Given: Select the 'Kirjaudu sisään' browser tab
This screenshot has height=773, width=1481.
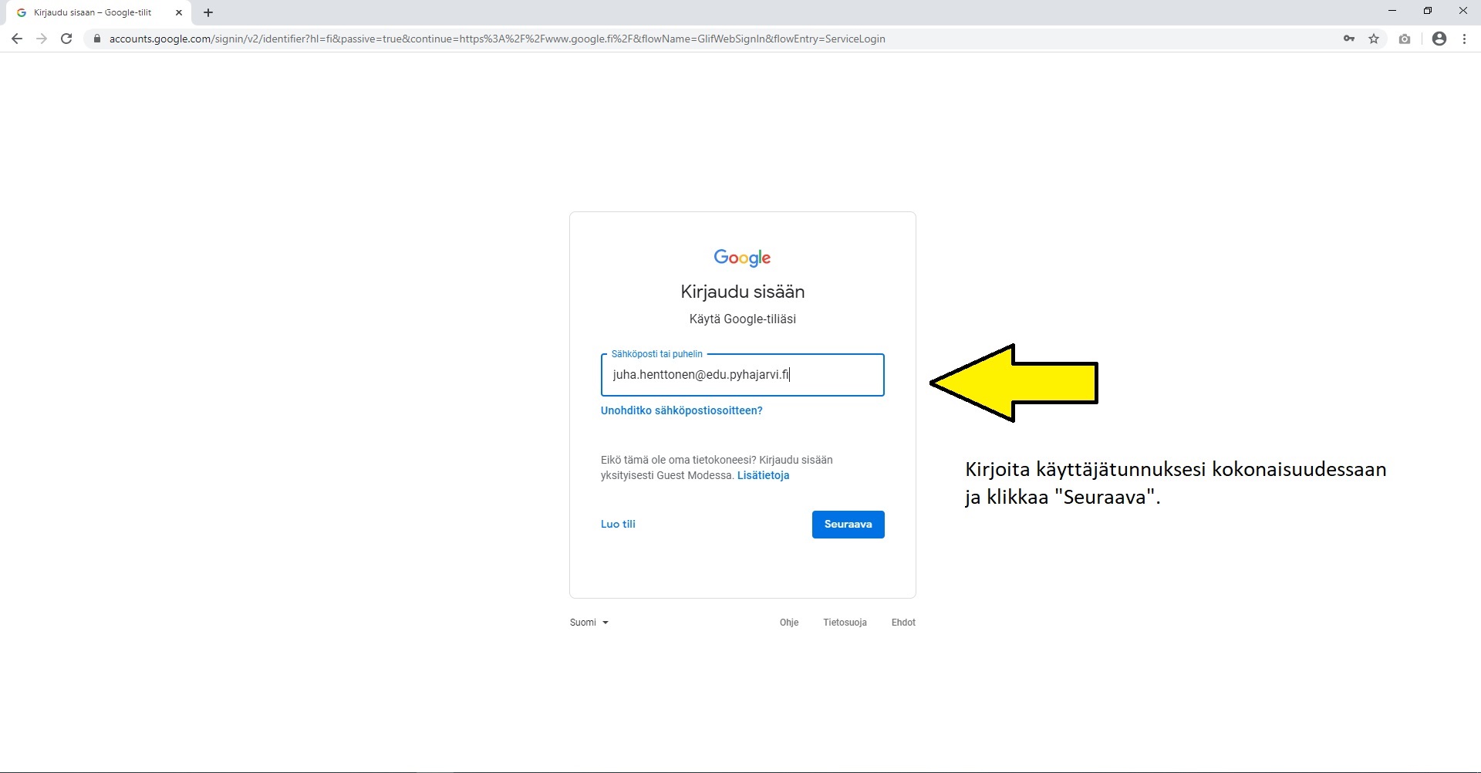Looking at the screenshot, I should pyautogui.click(x=93, y=12).
